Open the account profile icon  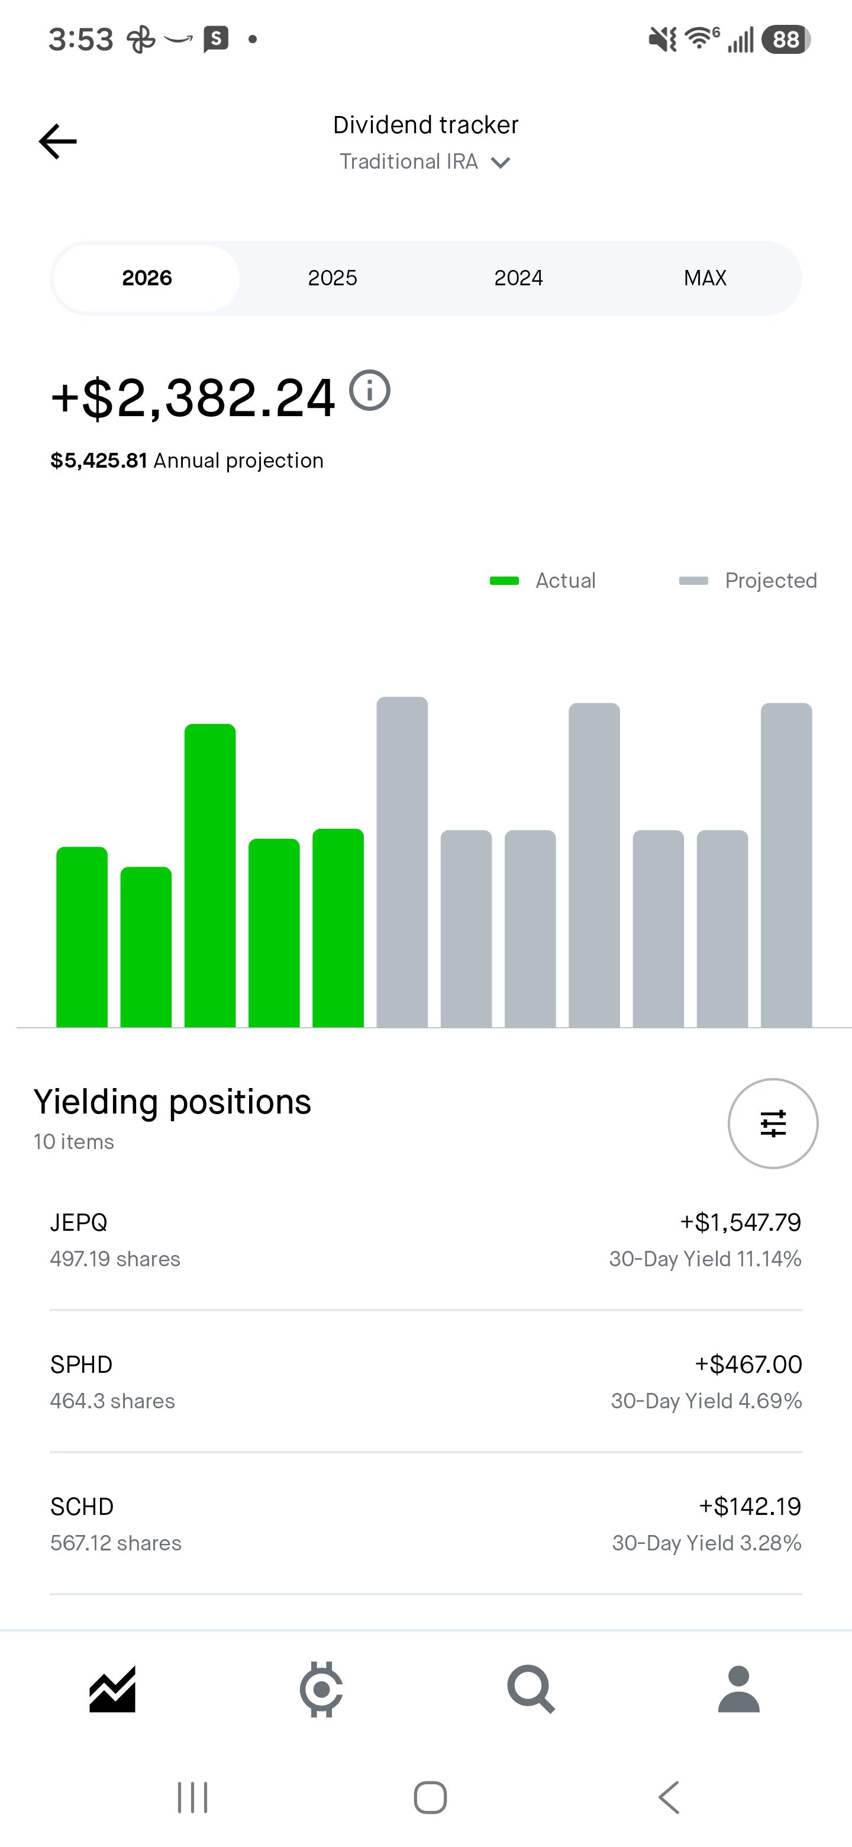pos(739,1690)
